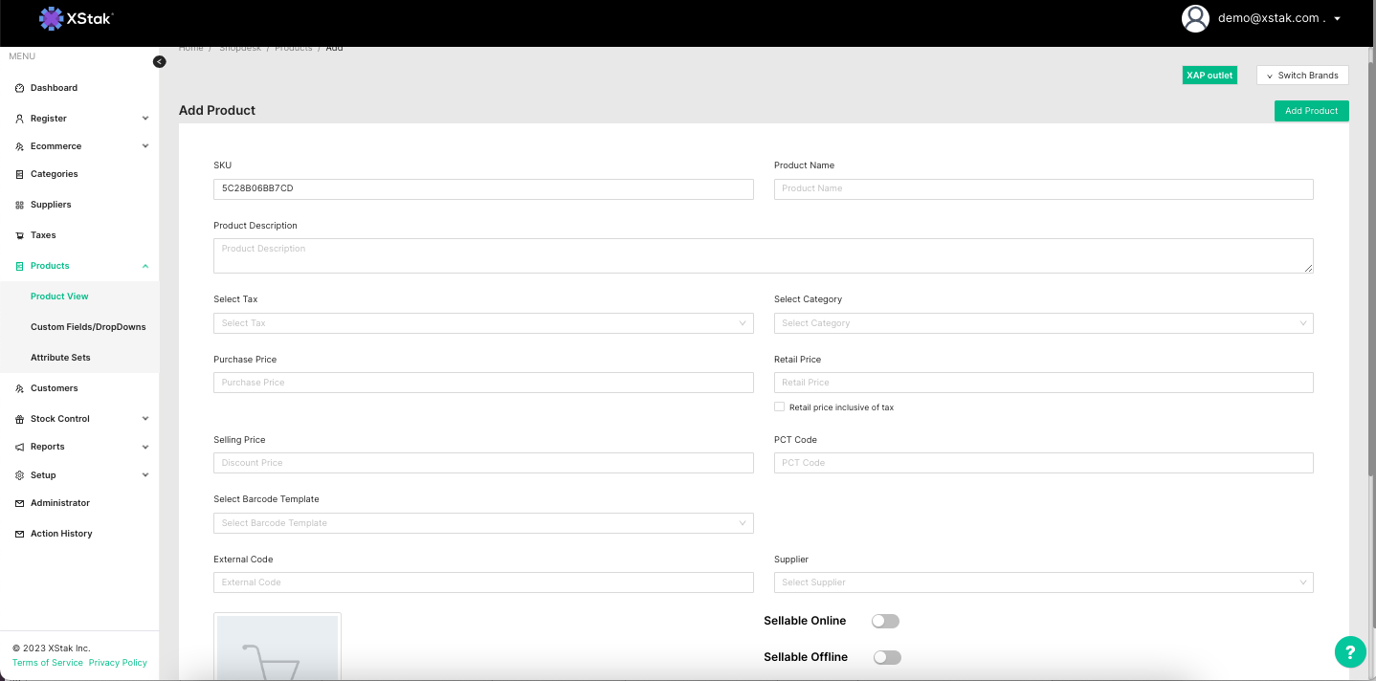1376x681 pixels.
Task: Click the Action History icon
Action: (x=20, y=534)
